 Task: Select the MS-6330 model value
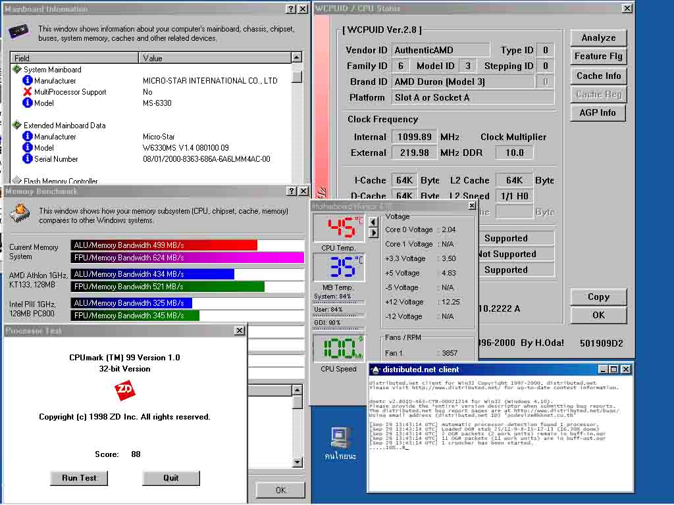[157, 103]
